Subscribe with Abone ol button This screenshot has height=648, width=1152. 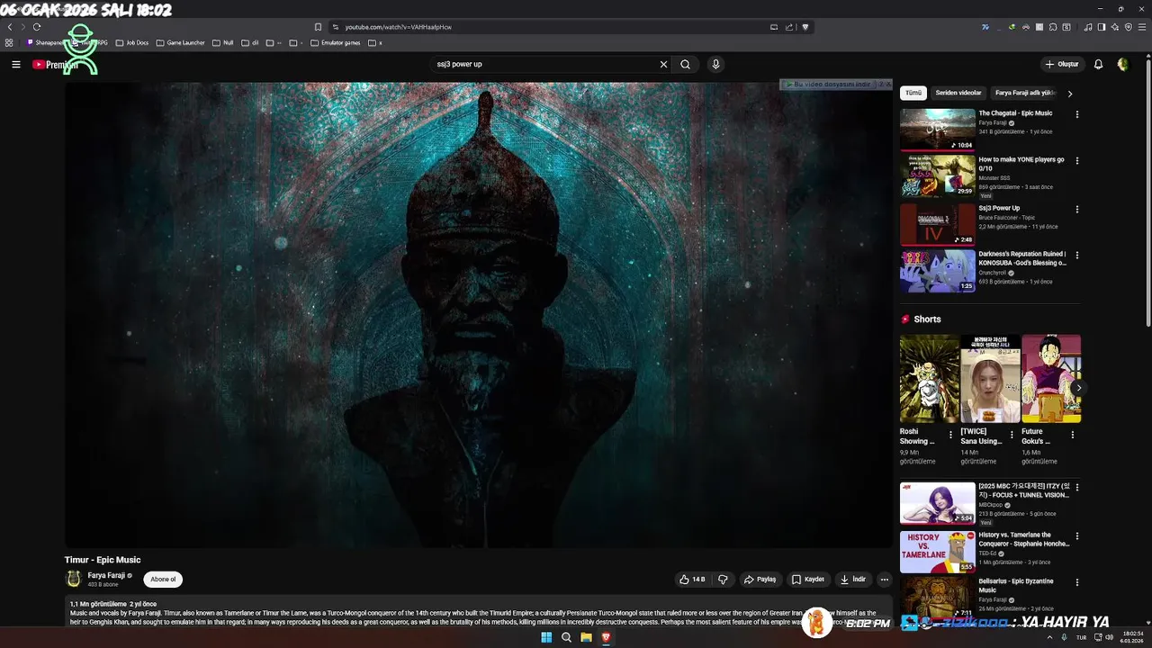[163, 580]
